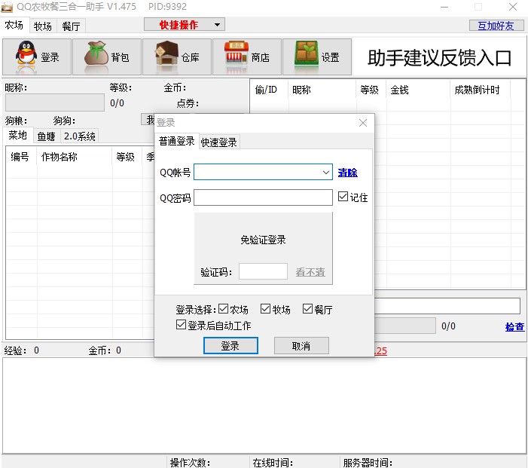Image resolution: width=528 pixels, height=468 pixels.
Task: Open the 鱼塘 sub-tab
Action: coord(46,136)
